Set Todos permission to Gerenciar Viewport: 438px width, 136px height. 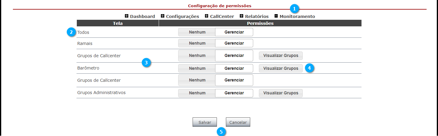(234, 32)
